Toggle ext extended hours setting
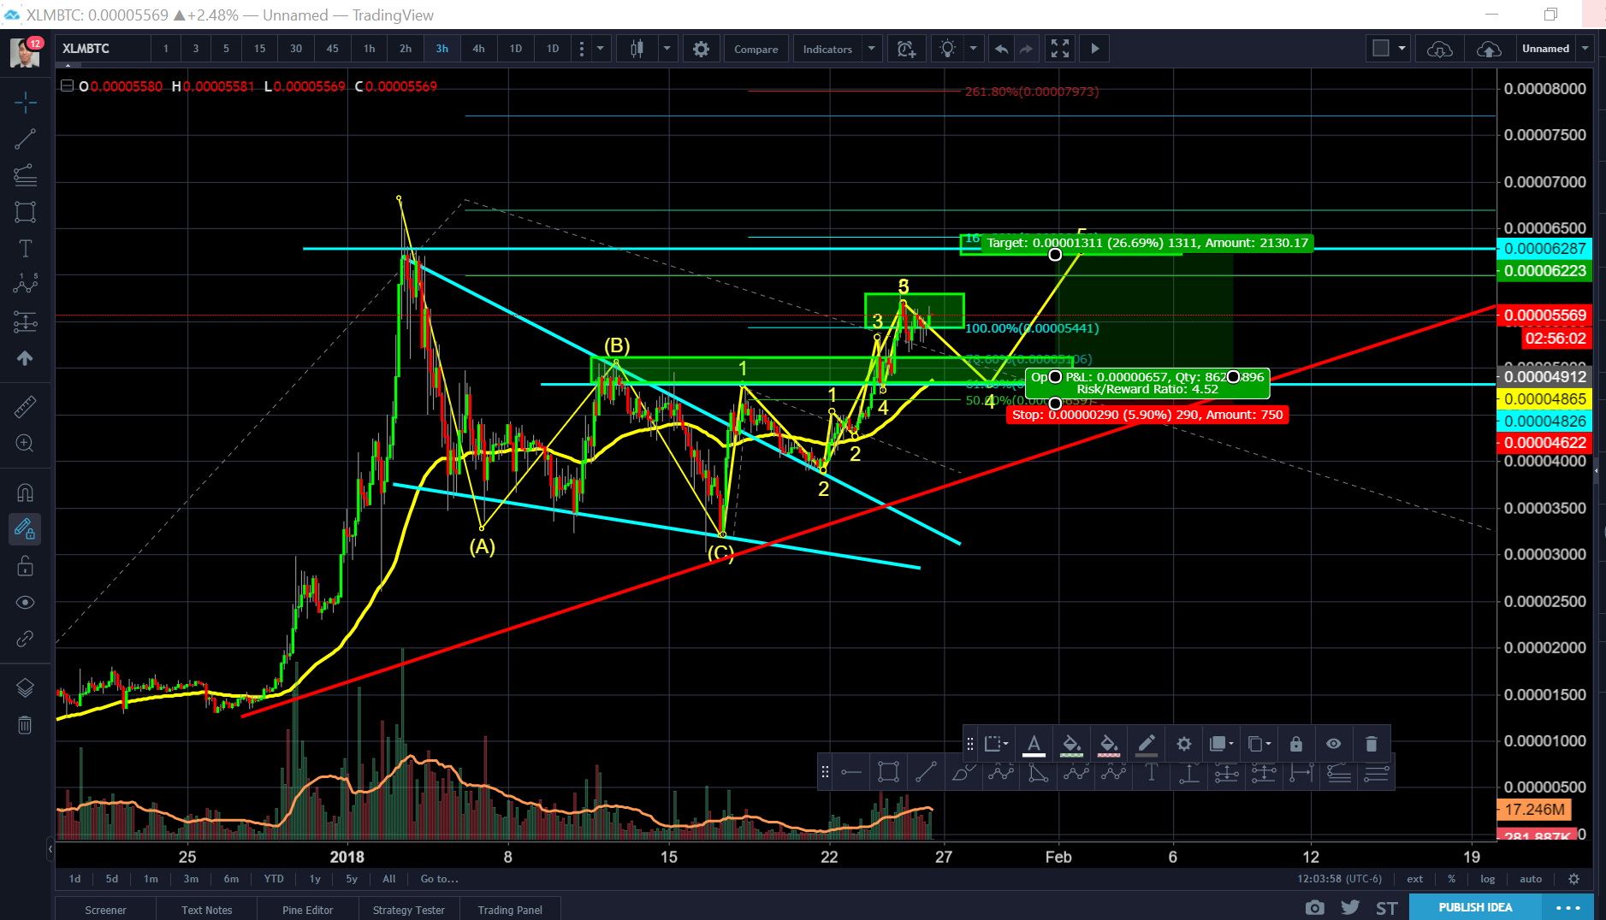 coord(1415,878)
